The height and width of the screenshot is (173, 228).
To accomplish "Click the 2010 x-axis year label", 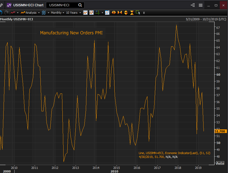I will (x=14, y=168).
